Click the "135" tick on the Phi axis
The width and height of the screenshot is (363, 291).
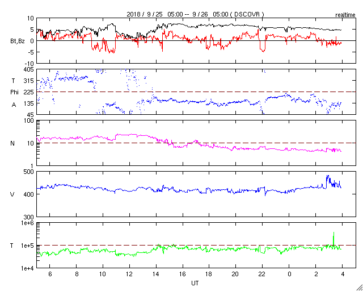pyautogui.click(x=29, y=103)
